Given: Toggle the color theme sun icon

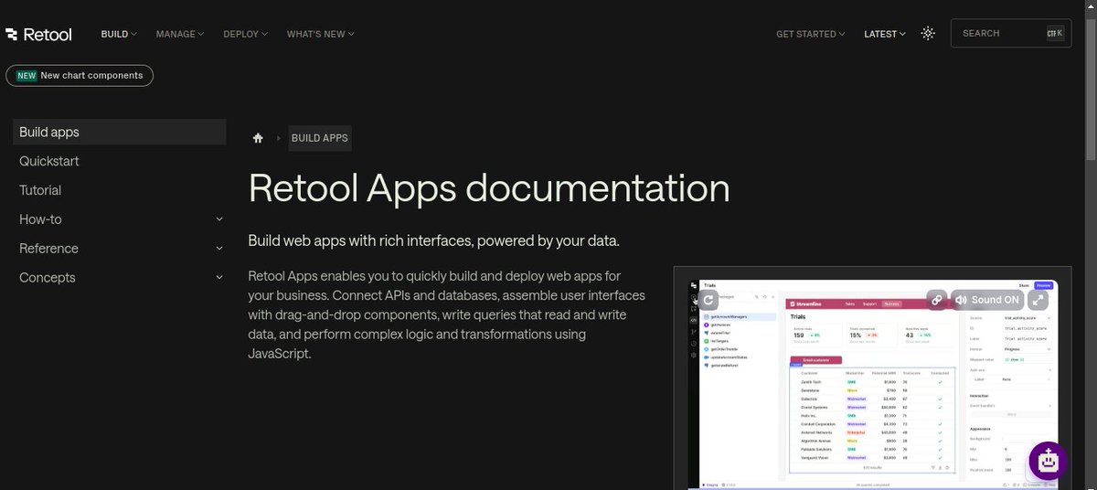Looking at the screenshot, I should [928, 33].
